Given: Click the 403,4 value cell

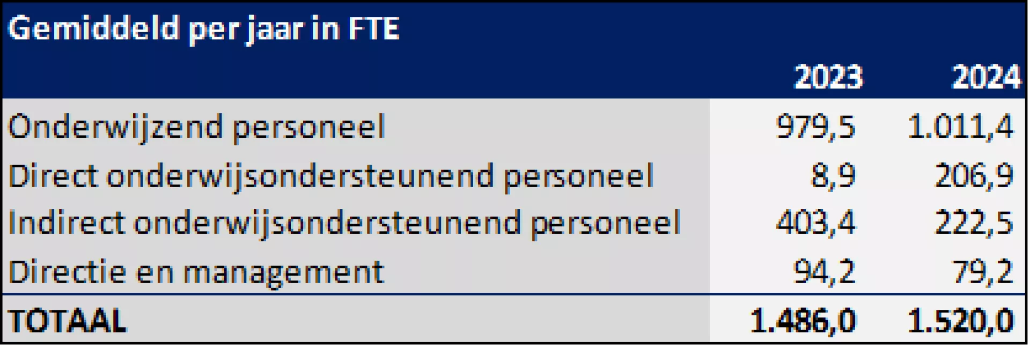Looking at the screenshot, I should pyautogui.click(x=815, y=223).
